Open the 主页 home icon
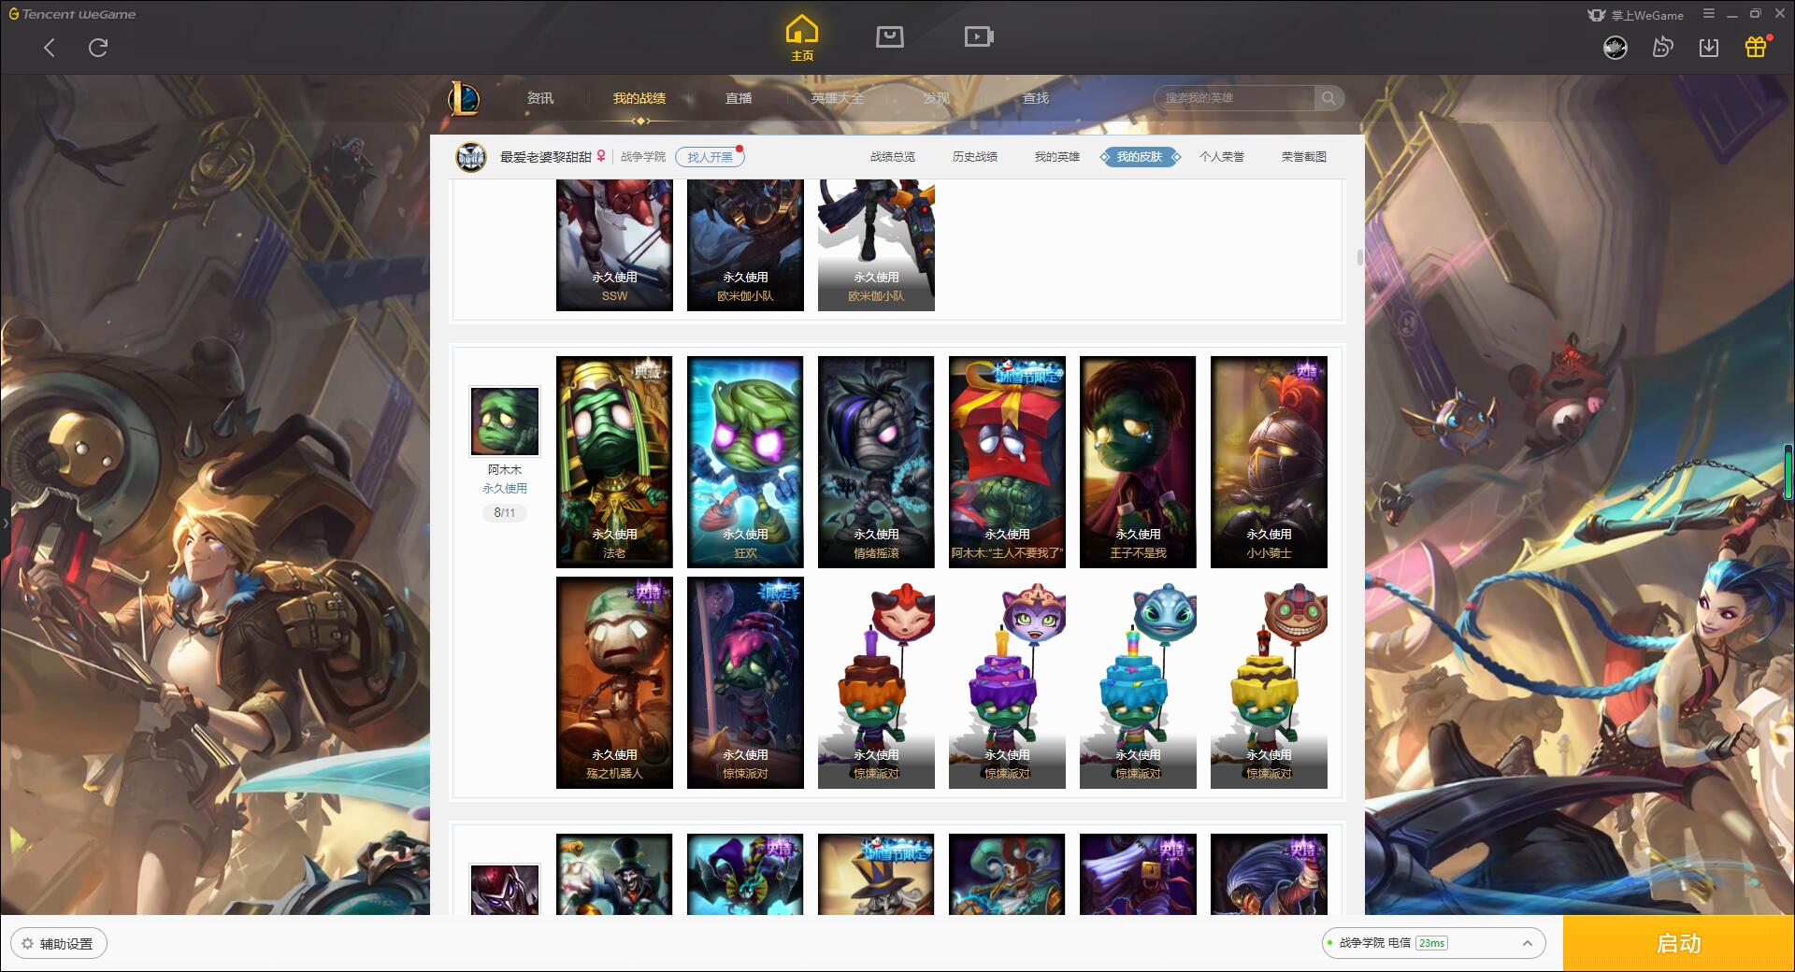 802,38
